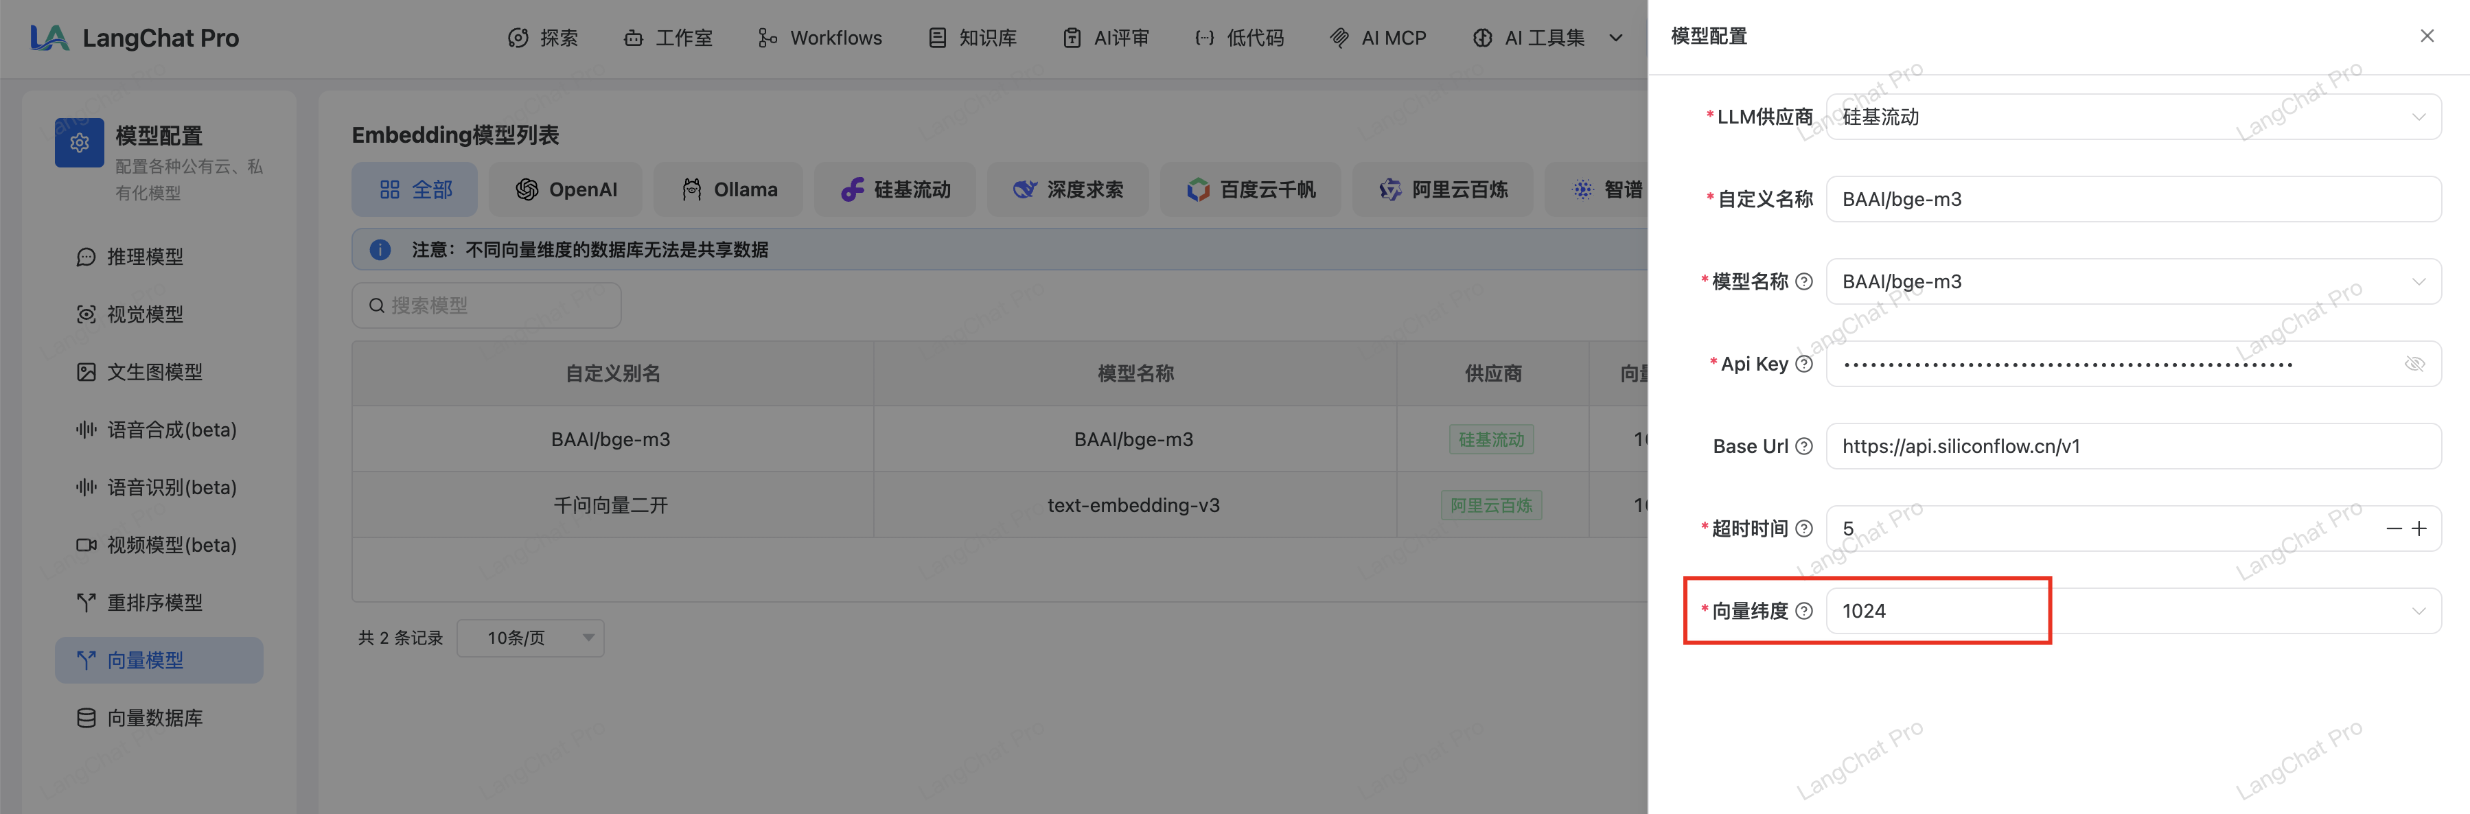Image resolution: width=2470 pixels, height=814 pixels.
Task: Open the 知识库 menu item
Action: 972,38
